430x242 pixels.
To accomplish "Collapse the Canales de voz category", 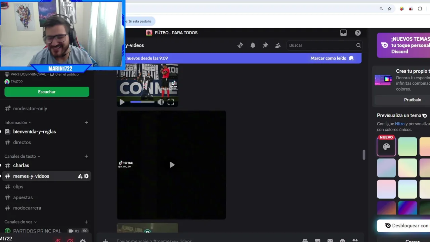I will [20, 222].
